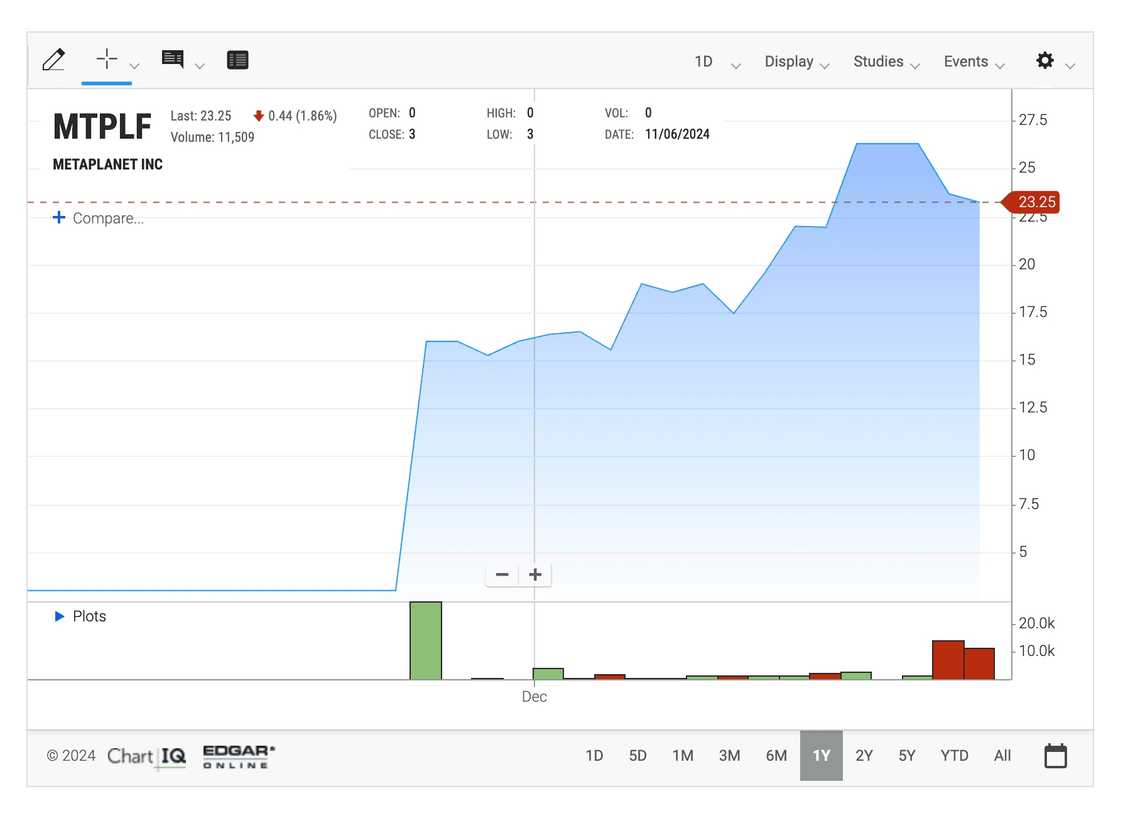Screen dimensions: 1123x816
Task: Open the annotation comment tool
Action: click(x=173, y=60)
